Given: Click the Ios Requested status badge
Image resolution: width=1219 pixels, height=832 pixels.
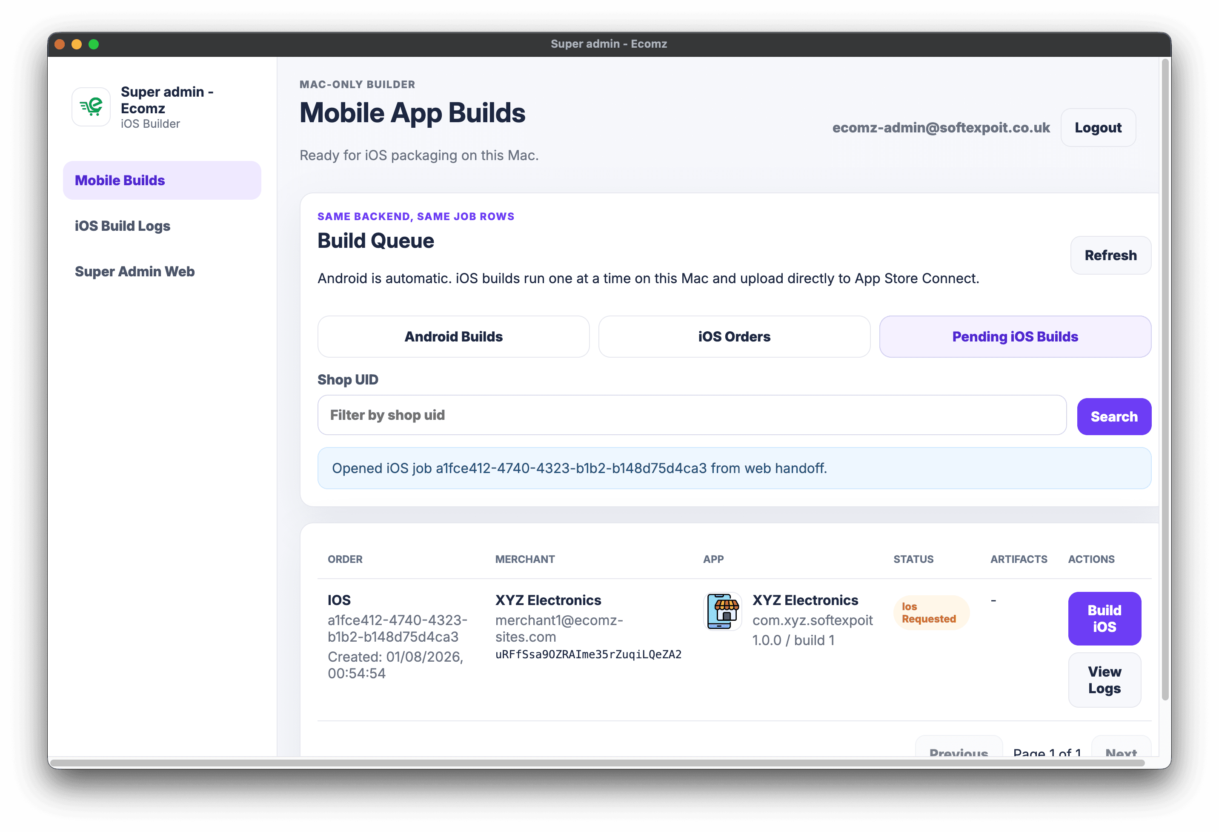Looking at the screenshot, I should click(932, 613).
